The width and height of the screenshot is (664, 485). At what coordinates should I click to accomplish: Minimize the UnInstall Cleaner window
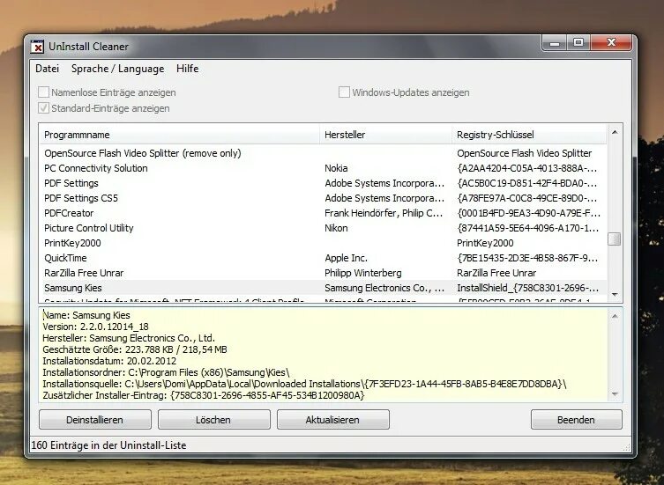[x=555, y=43]
